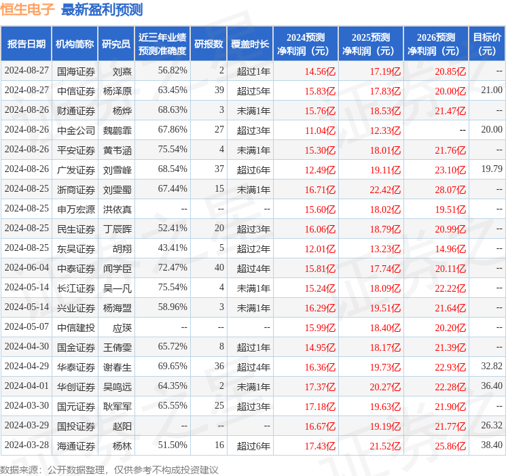Click 2025 profit value 19.11亿
The image size is (506, 476).
click(x=385, y=170)
